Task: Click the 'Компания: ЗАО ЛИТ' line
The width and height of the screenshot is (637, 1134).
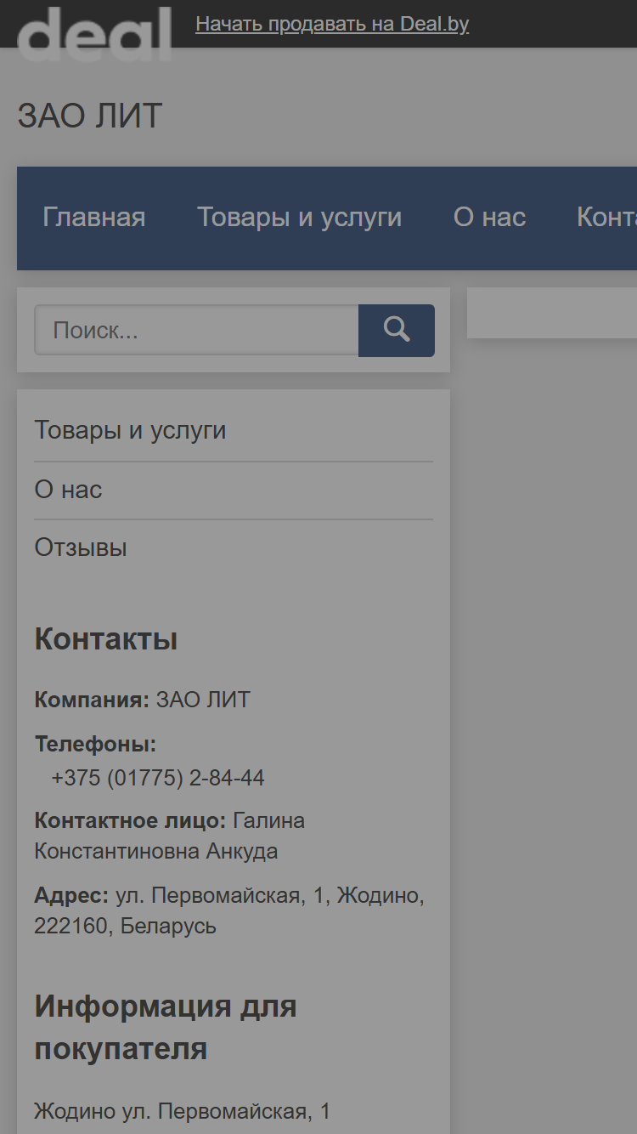Action: (x=143, y=700)
